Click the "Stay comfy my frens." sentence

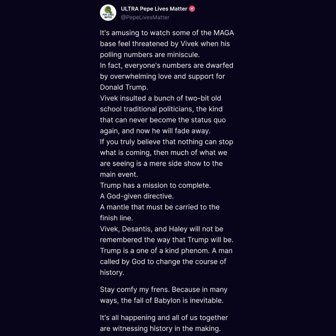(135, 290)
